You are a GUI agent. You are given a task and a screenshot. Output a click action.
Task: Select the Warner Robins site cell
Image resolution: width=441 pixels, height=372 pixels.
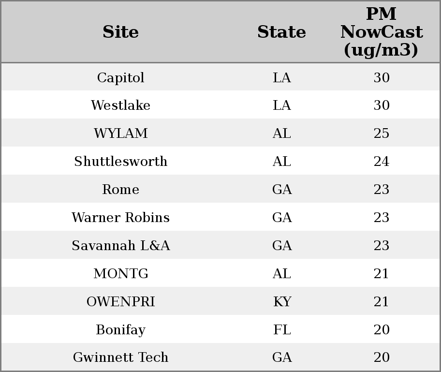pyautogui.click(x=120, y=218)
